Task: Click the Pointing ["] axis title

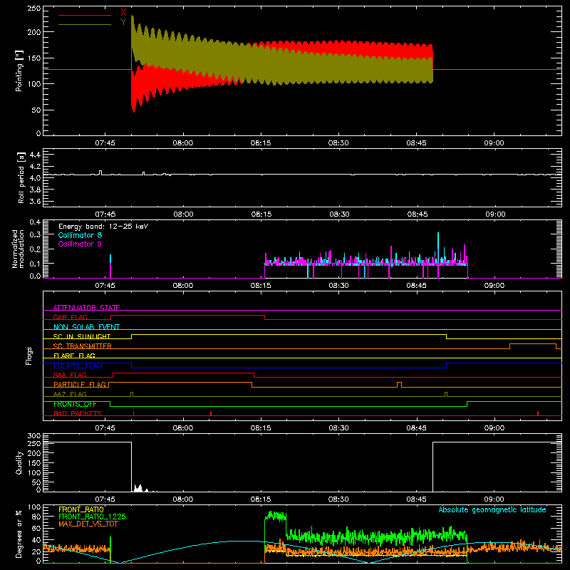Action: [x=19, y=71]
